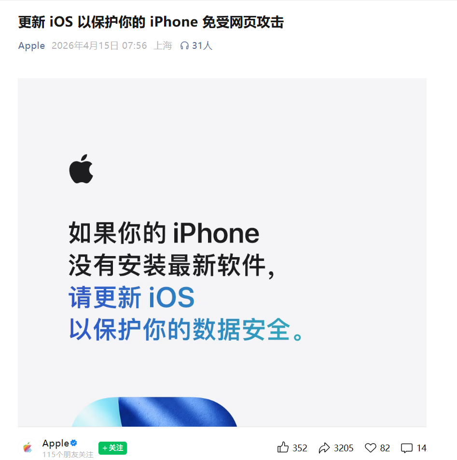Click the publish date 2026年4月15日
The height and width of the screenshot is (460, 457).
(x=85, y=46)
